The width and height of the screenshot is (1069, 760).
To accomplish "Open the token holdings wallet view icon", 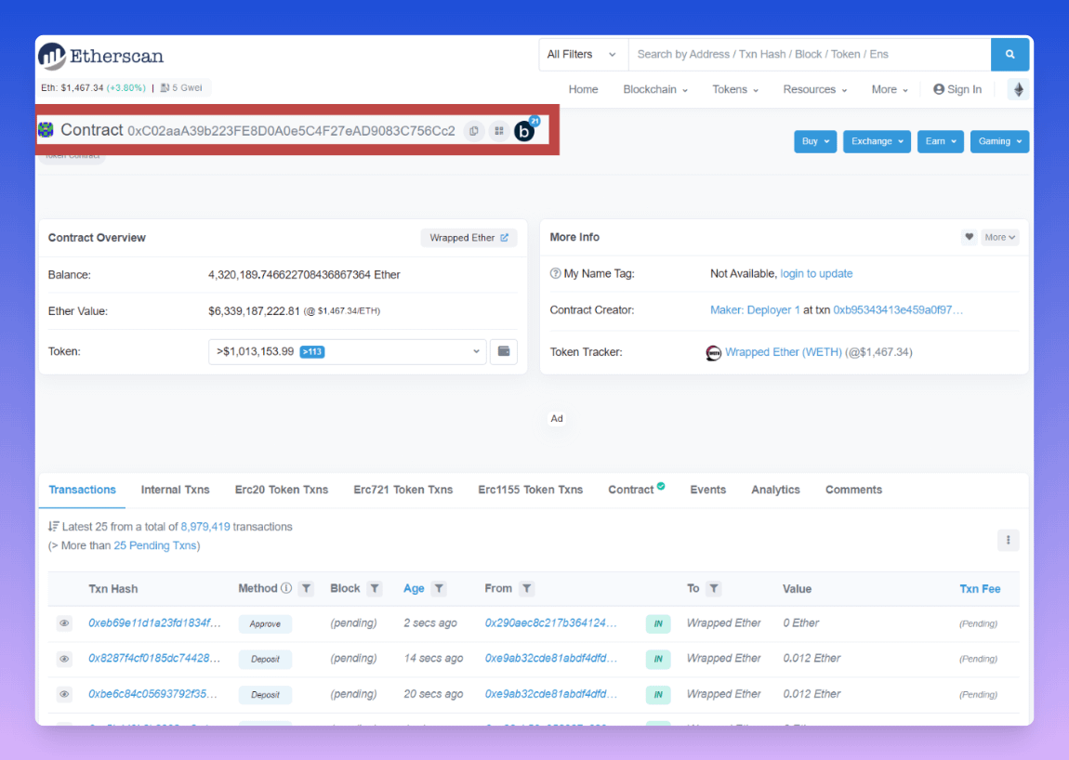I will 504,352.
